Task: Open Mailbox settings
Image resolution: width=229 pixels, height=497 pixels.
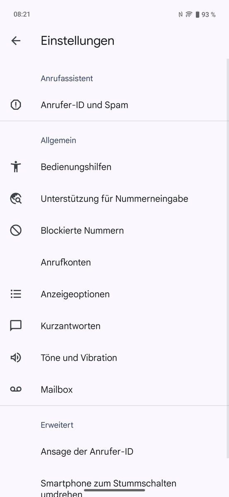Action: point(114,389)
